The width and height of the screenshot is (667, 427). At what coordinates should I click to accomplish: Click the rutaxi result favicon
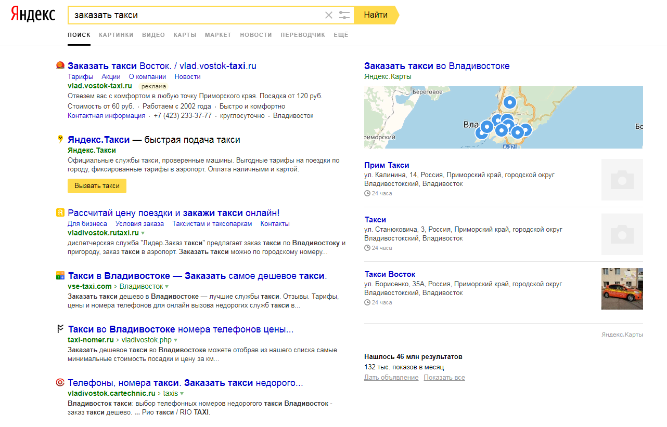60,213
